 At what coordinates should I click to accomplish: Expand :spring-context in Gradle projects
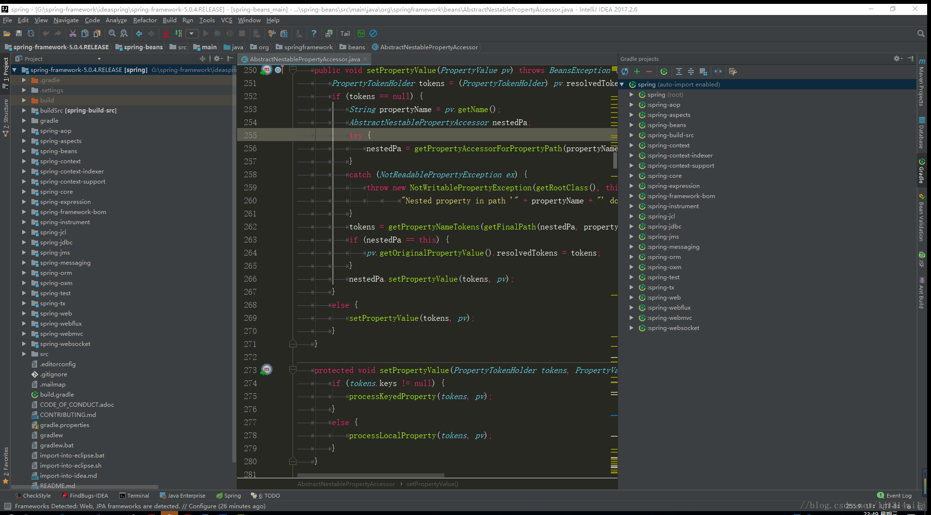[x=631, y=145]
